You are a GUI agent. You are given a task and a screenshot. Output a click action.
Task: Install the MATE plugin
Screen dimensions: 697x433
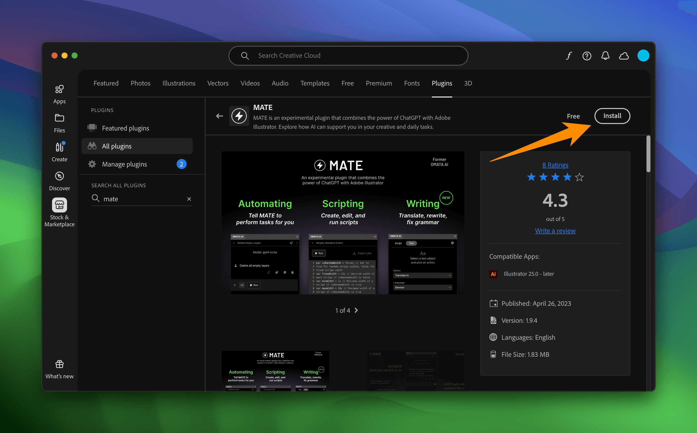tap(612, 116)
